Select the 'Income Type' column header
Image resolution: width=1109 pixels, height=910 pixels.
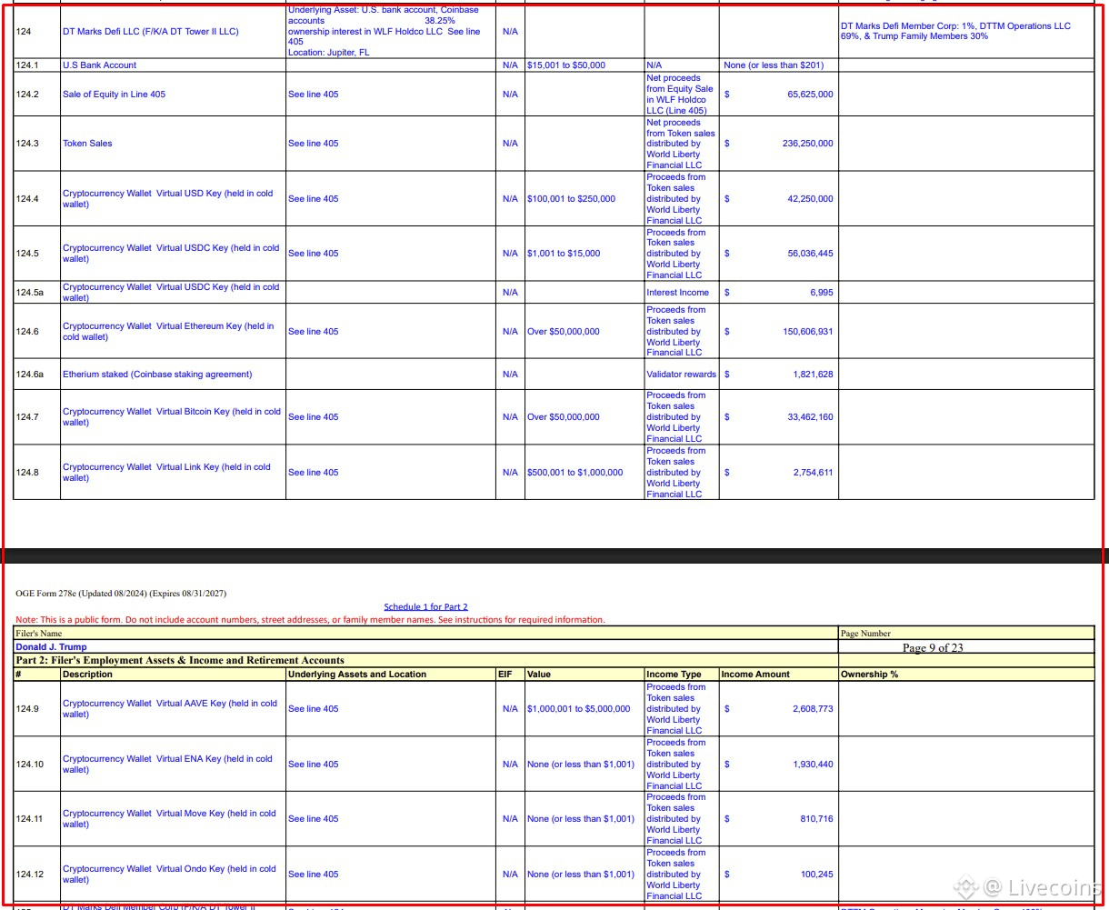point(674,675)
